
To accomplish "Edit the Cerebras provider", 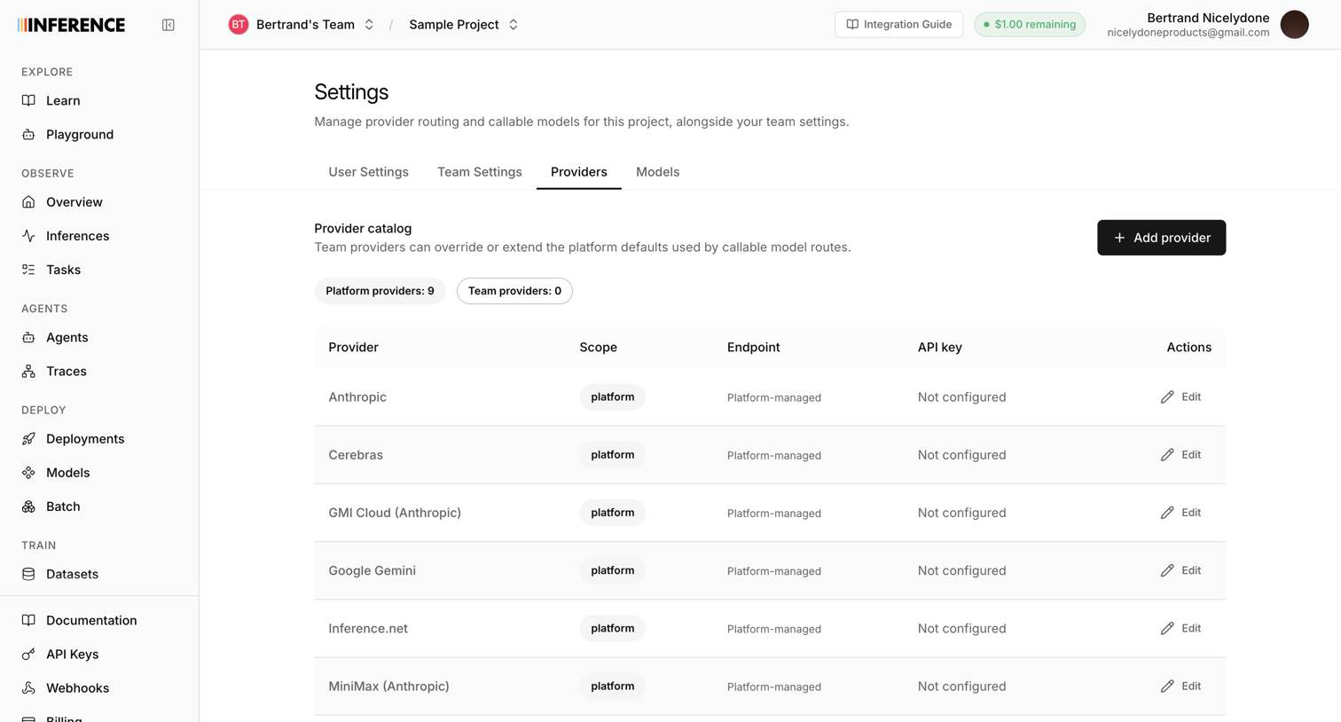I will (x=1180, y=455).
